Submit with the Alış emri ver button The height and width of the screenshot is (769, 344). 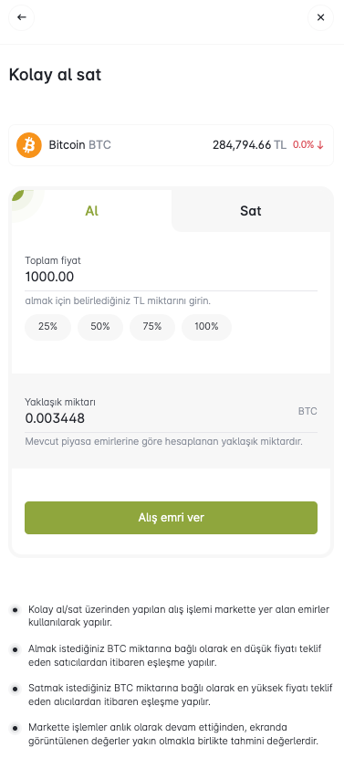pyautogui.click(x=171, y=518)
